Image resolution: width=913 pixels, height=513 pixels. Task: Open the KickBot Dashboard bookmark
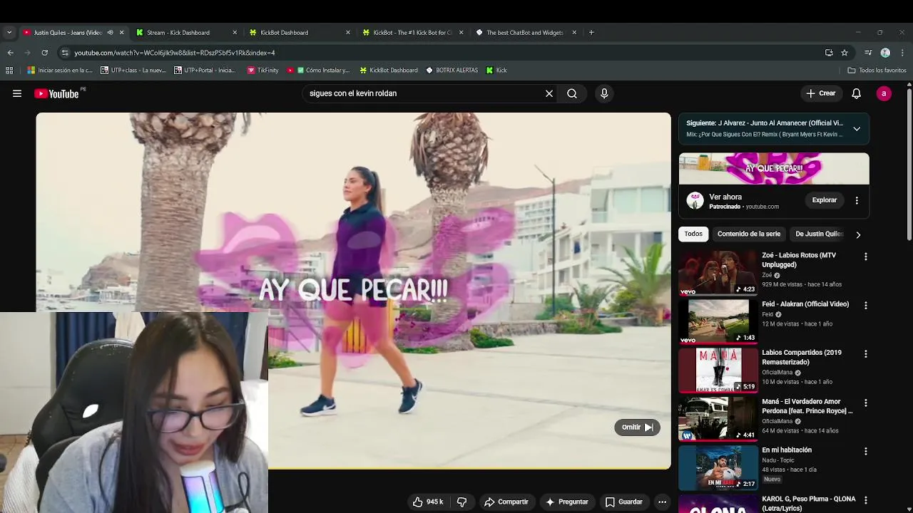coord(389,70)
